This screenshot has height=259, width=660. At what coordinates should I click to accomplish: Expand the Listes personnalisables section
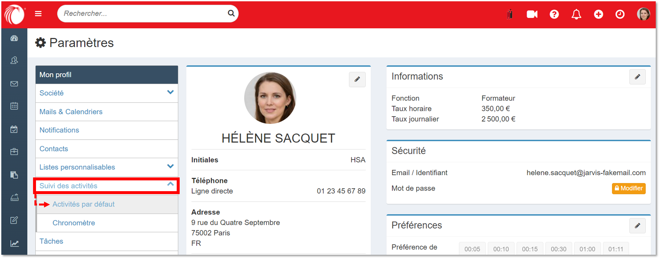[170, 167]
